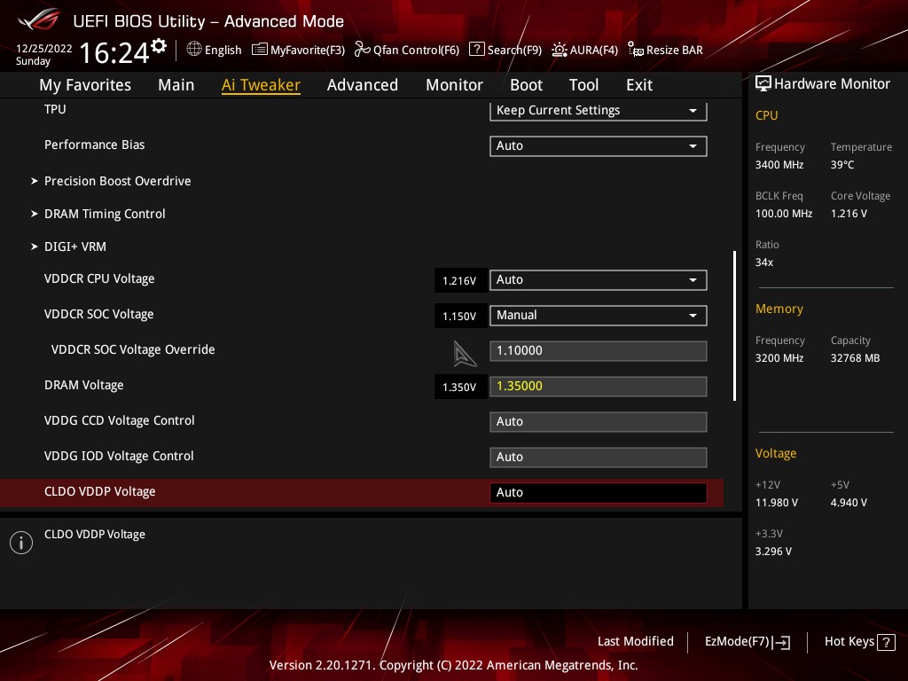
Task: Click Qfan Control(F6) label
Action: 417,50
